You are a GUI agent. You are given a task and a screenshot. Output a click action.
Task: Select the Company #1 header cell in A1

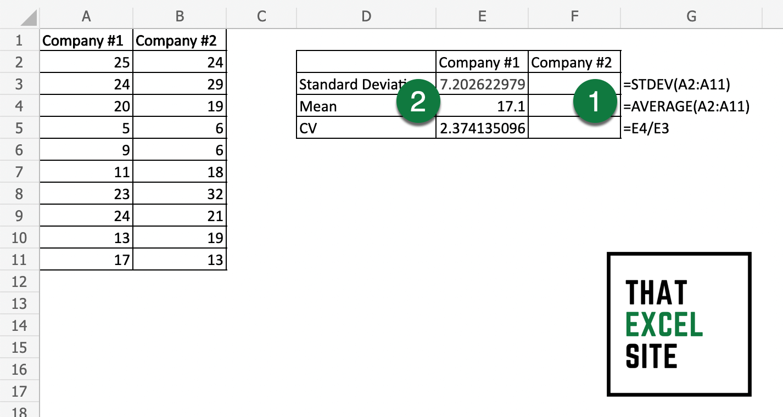pos(86,40)
